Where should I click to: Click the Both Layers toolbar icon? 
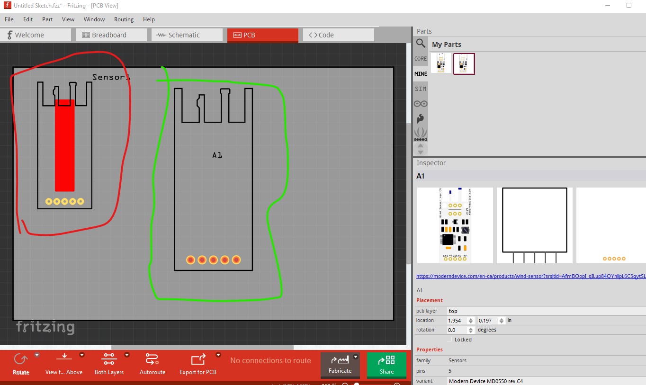pyautogui.click(x=109, y=359)
